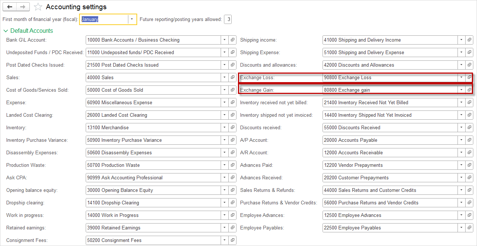Expand the Advances Paid account dropdown
This screenshot has height=246, width=477.
(x=461, y=165)
